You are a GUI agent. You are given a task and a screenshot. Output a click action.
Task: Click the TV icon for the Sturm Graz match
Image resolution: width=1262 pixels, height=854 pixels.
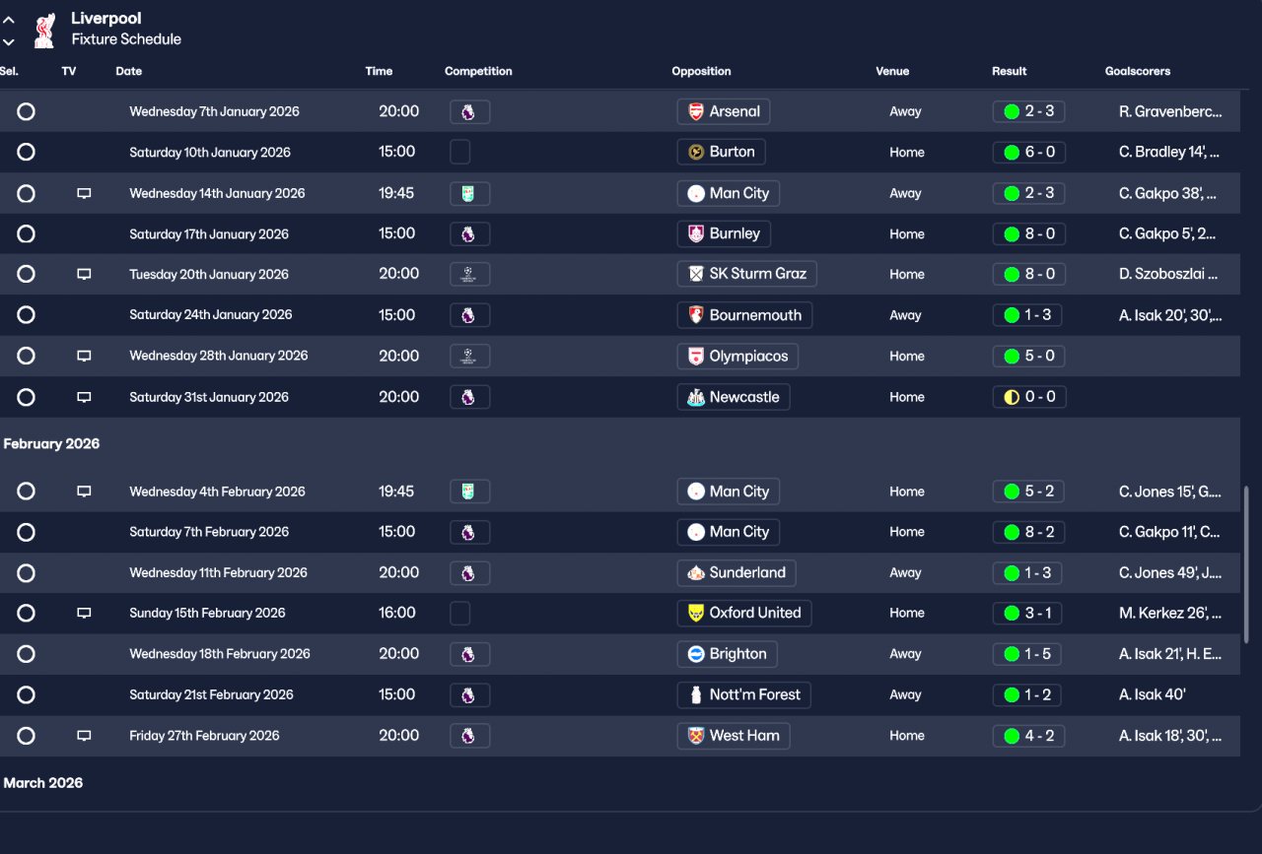coord(84,275)
